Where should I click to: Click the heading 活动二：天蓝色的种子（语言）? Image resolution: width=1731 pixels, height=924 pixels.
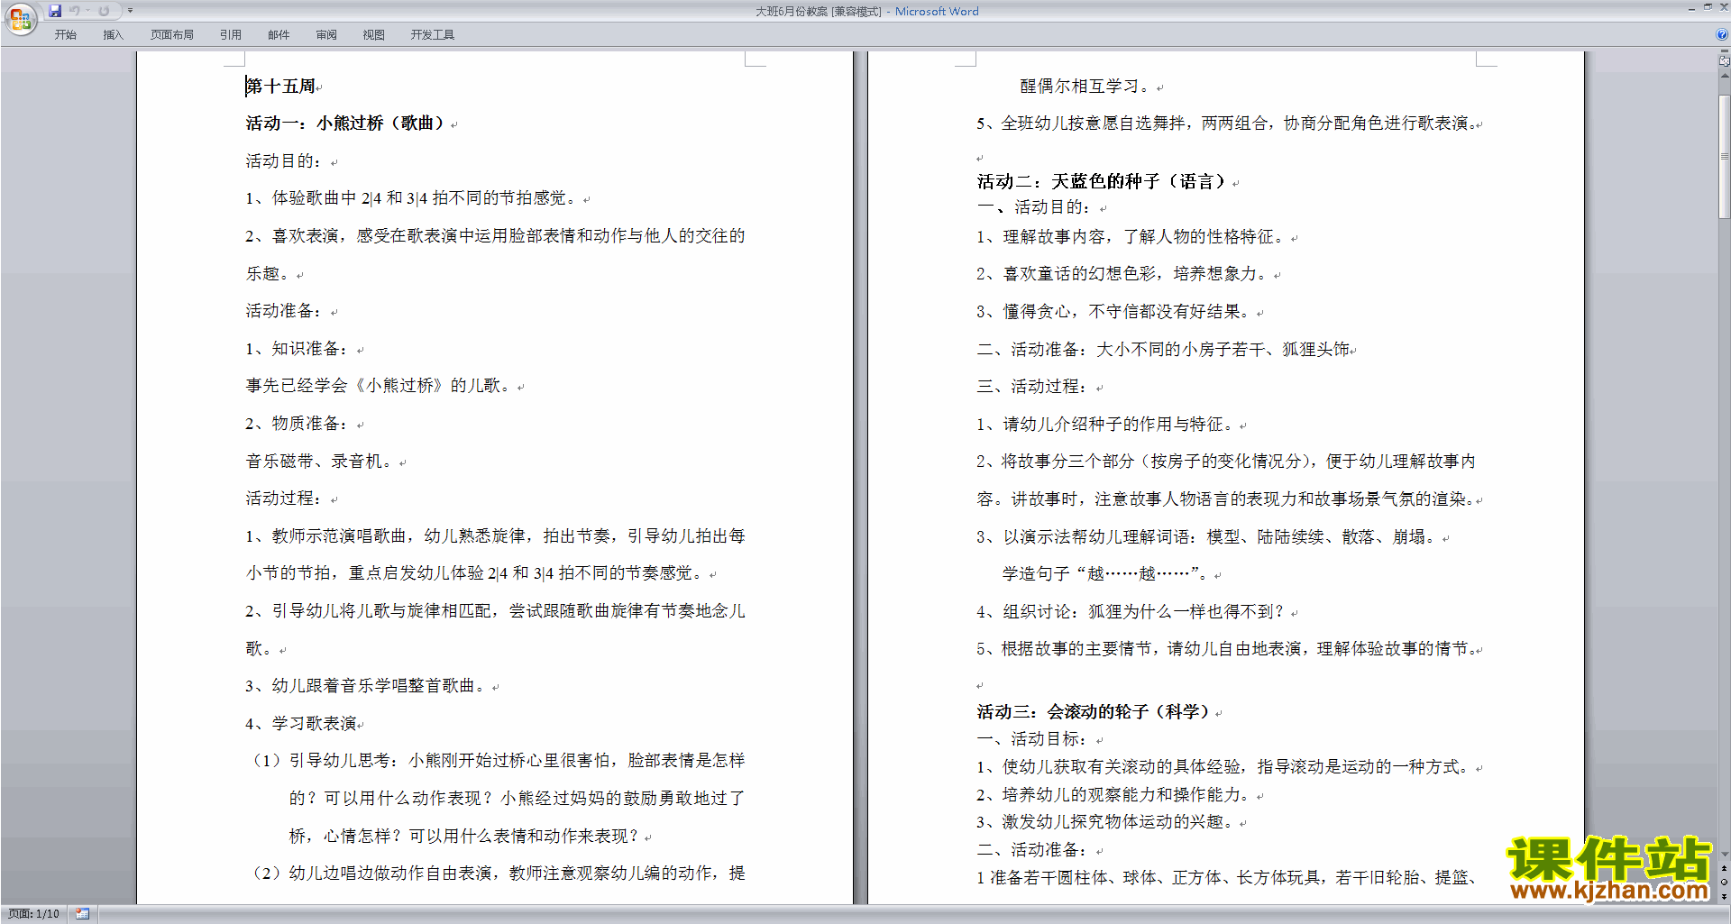tap(1104, 182)
